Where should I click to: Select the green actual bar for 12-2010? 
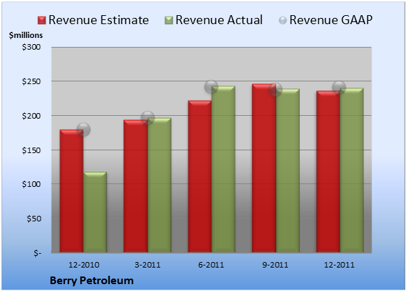pos(95,212)
